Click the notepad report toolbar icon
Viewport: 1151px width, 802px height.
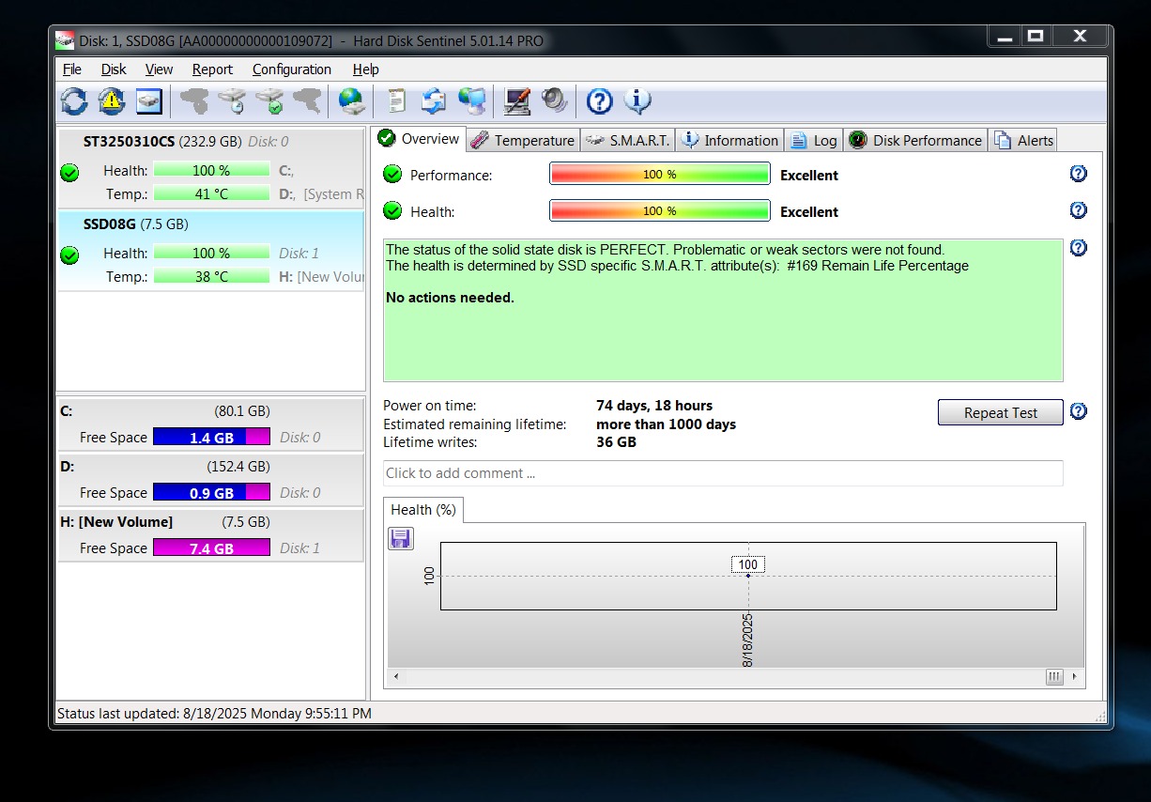(x=396, y=101)
